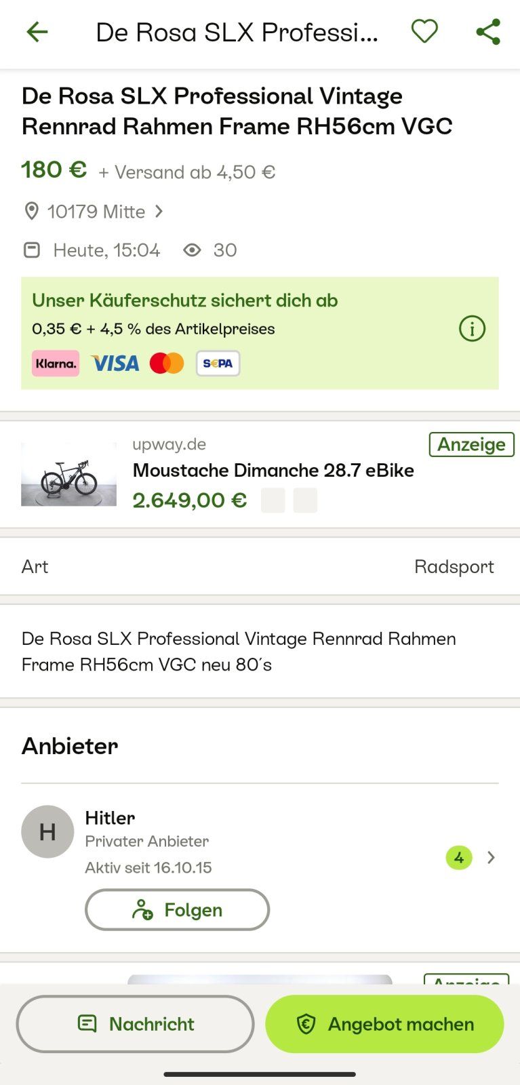Tap the SEPA payment logo
The image size is (520, 1085).
pyautogui.click(x=218, y=363)
